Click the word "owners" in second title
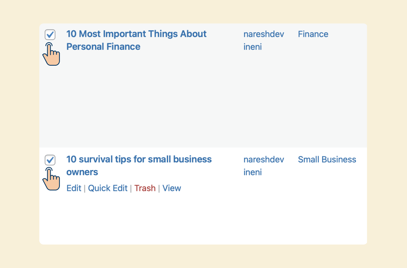Screen dimensions: 407x268 (x=82, y=172)
